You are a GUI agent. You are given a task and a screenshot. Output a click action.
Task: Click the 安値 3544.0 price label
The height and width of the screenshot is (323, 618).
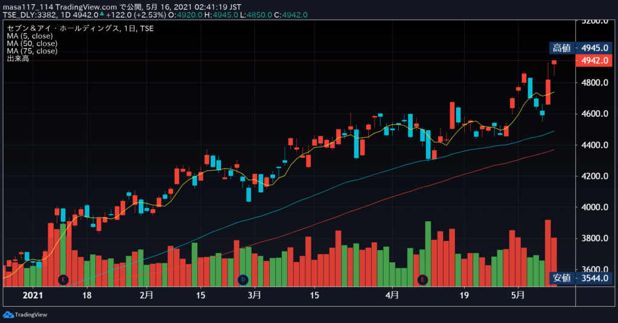(x=581, y=278)
